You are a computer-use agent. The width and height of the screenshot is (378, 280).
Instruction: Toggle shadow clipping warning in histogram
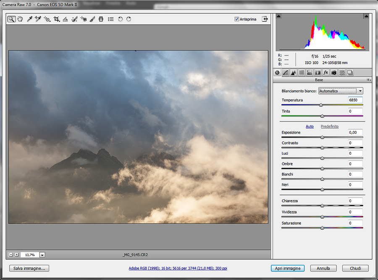click(x=279, y=16)
